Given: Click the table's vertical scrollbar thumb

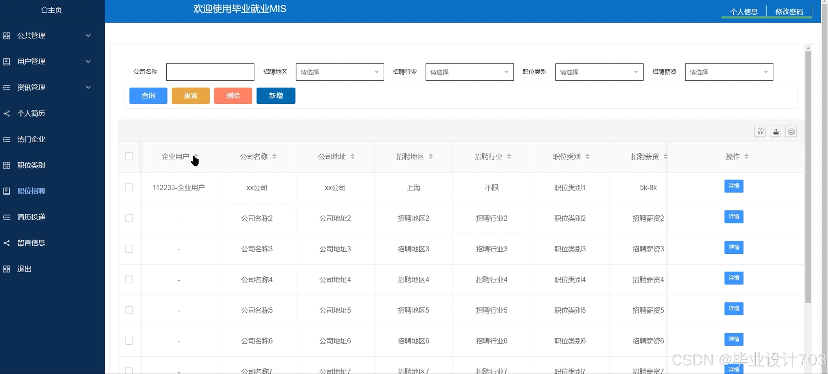Looking at the screenshot, I should [808, 176].
